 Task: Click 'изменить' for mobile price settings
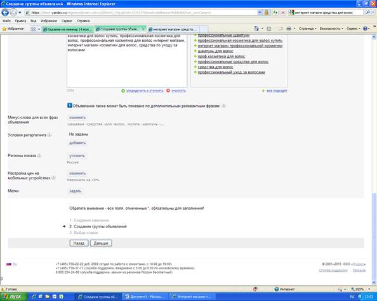pyautogui.click(x=77, y=173)
